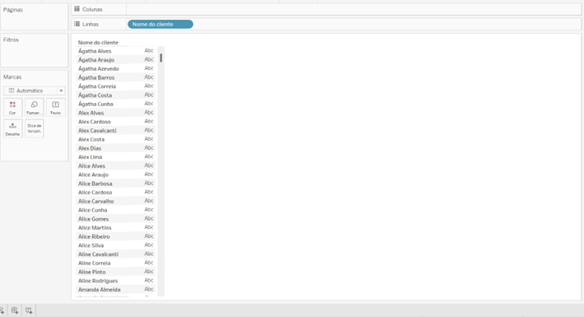Click the Abc mark beside Alice Gomes
584x317 pixels.
[148, 219]
